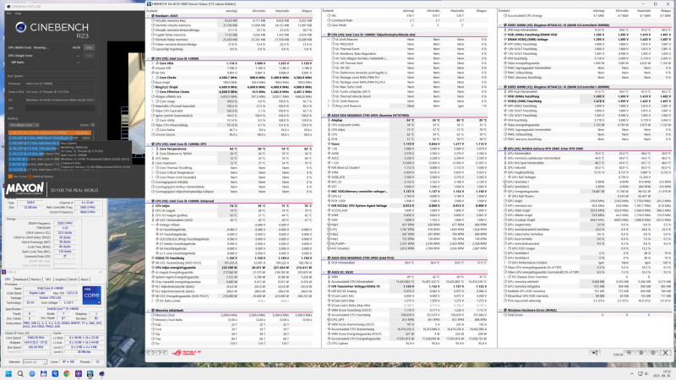Switch to the Memory tab in CPU-Z
This screenshot has height=380, width=676.
coord(36,280)
